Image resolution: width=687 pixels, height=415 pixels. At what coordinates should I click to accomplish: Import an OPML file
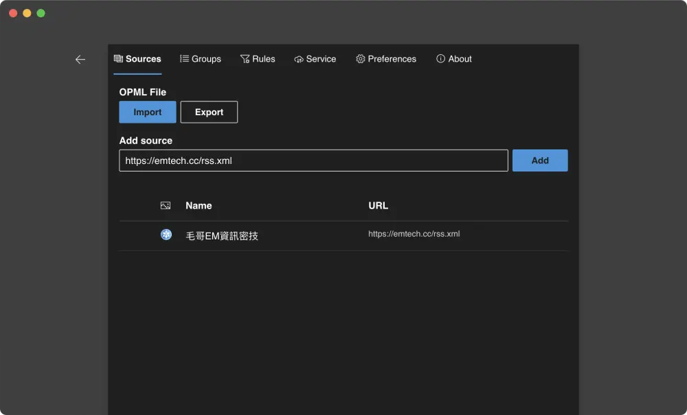148,112
